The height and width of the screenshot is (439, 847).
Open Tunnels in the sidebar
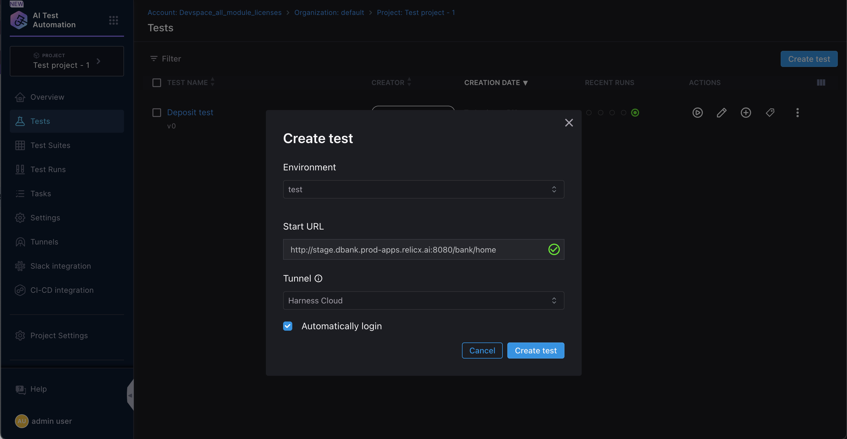click(x=44, y=242)
